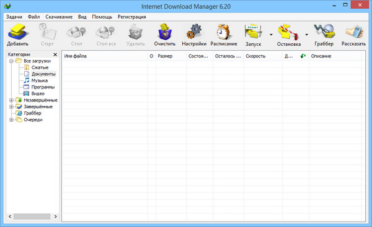Click the categories panel scrollbar thumb
This screenshot has height=227, width=372.
(x=32, y=216)
